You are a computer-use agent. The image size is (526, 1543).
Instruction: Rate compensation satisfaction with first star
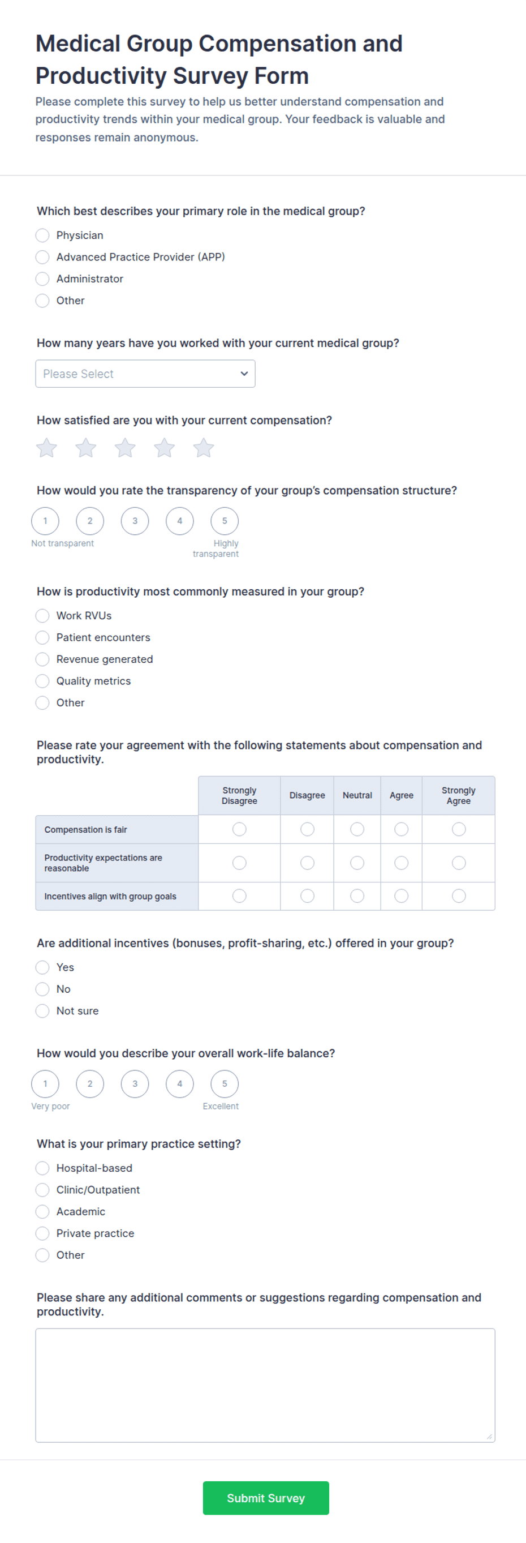pyautogui.click(x=47, y=447)
